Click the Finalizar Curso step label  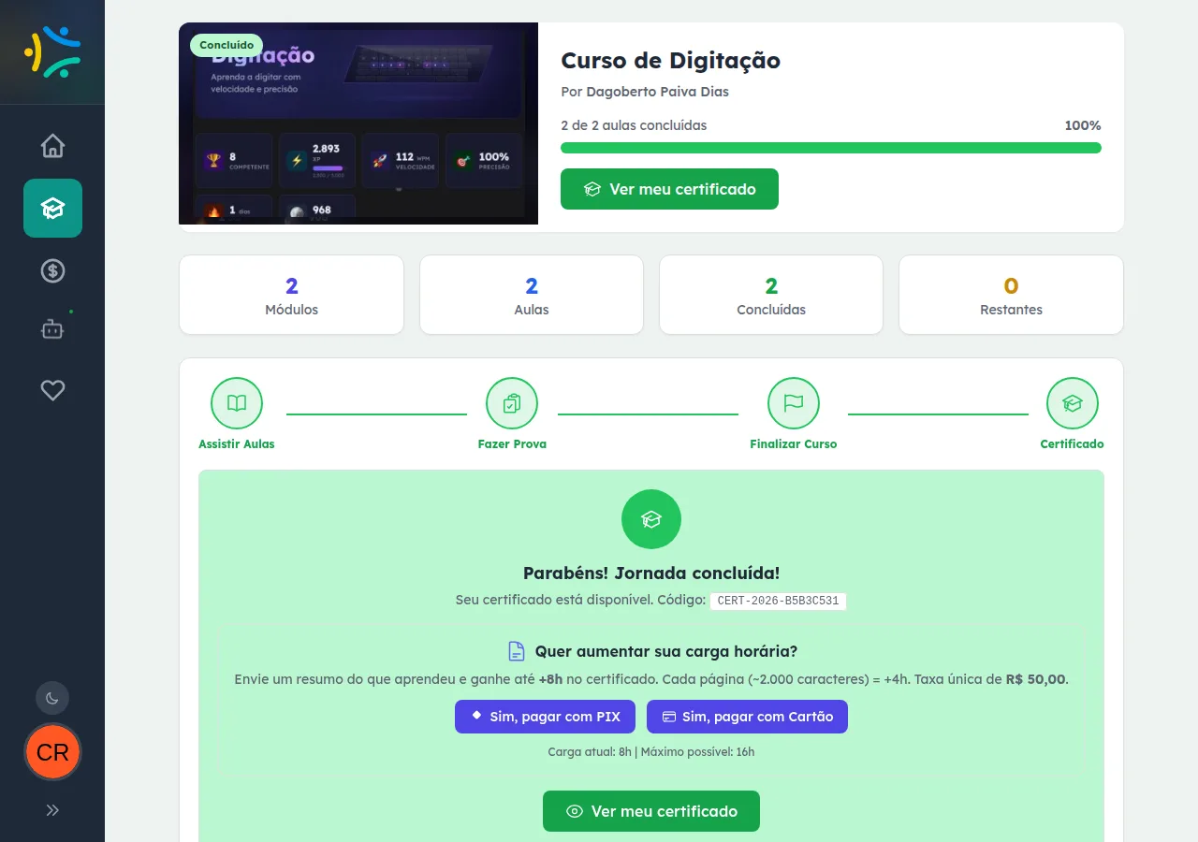point(794,444)
